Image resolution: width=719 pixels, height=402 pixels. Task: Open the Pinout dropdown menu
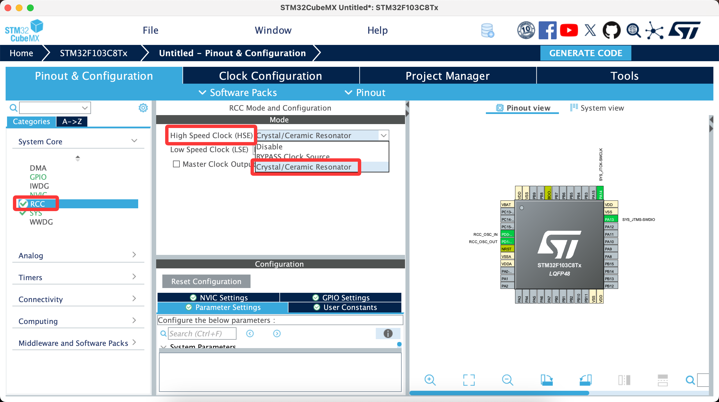pyautogui.click(x=365, y=93)
